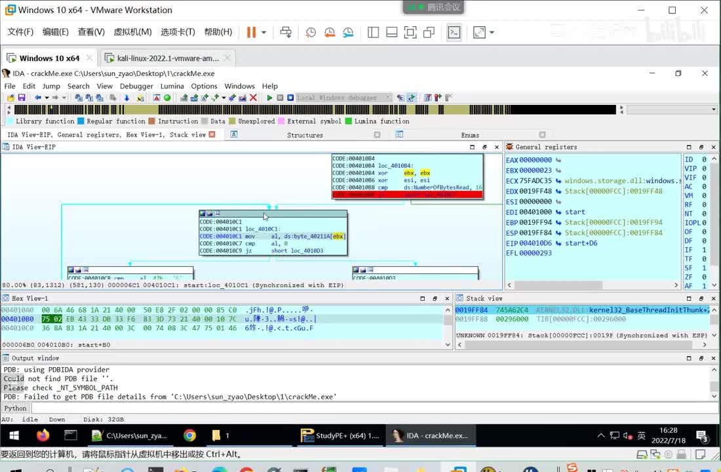Switch to the Enums tab
The image size is (721, 472).
pos(470,135)
